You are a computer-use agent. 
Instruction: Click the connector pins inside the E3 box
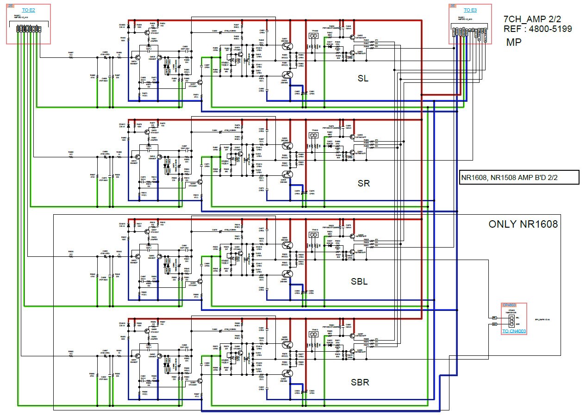coord(470,31)
